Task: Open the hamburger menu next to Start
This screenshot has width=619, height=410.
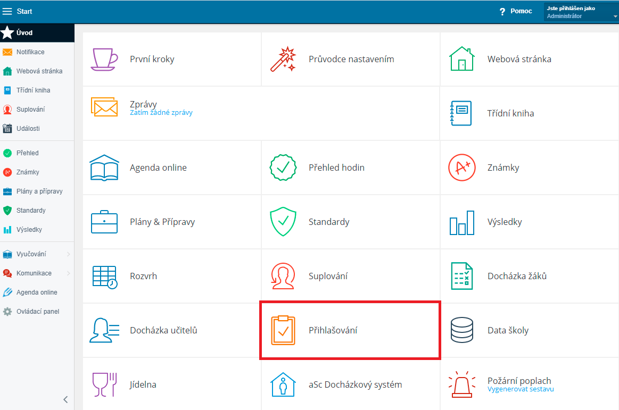Action: [7, 11]
